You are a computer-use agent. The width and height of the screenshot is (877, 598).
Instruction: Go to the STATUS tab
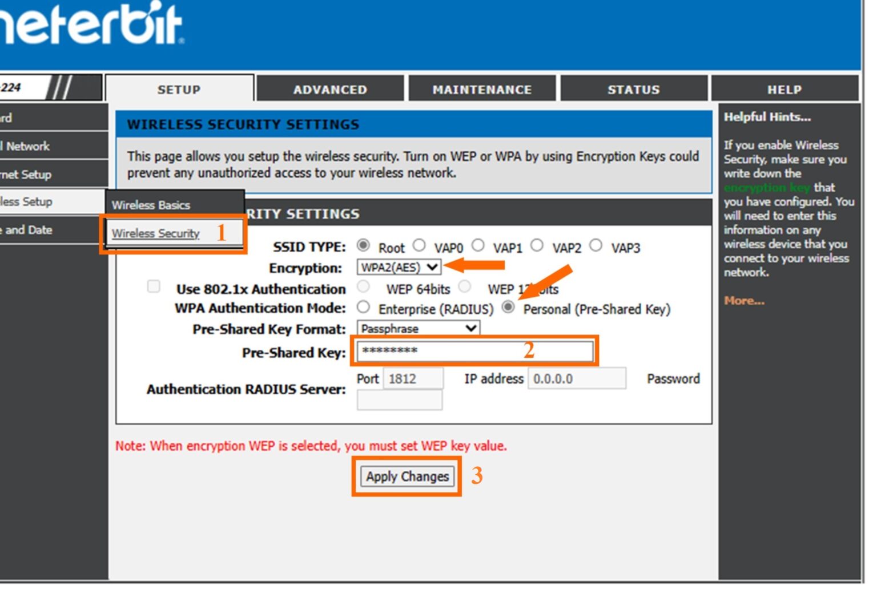click(633, 90)
